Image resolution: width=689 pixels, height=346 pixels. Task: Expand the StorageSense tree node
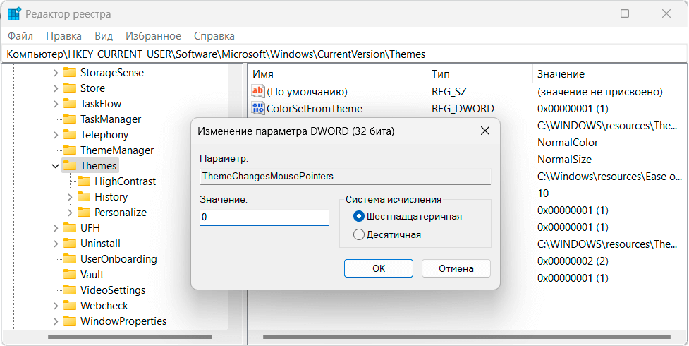pyautogui.click(x=56, y=73)
